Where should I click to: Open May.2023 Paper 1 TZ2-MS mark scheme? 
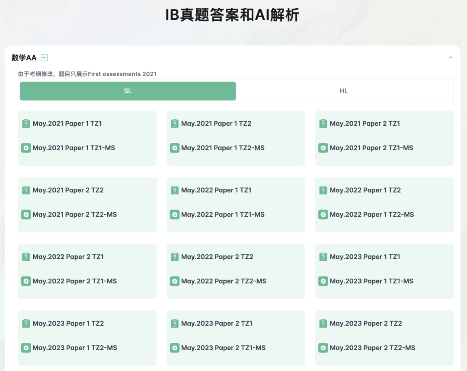(75, 348)
